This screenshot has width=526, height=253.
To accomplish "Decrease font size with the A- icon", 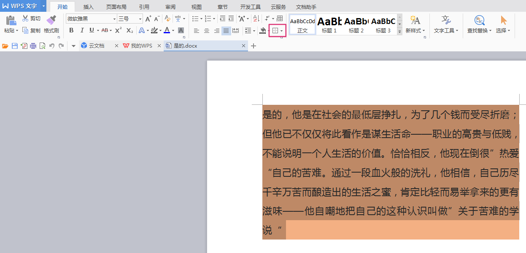I will click(x=156, y=19).
